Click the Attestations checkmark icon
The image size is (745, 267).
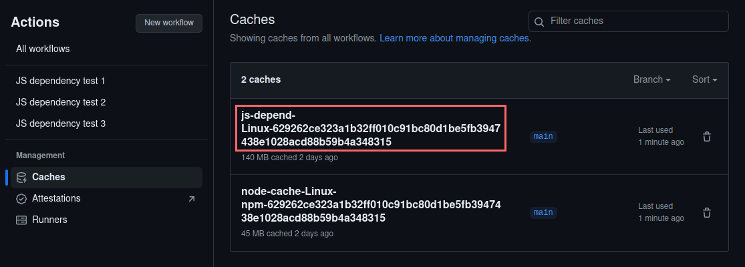click(x=21, y=198)
